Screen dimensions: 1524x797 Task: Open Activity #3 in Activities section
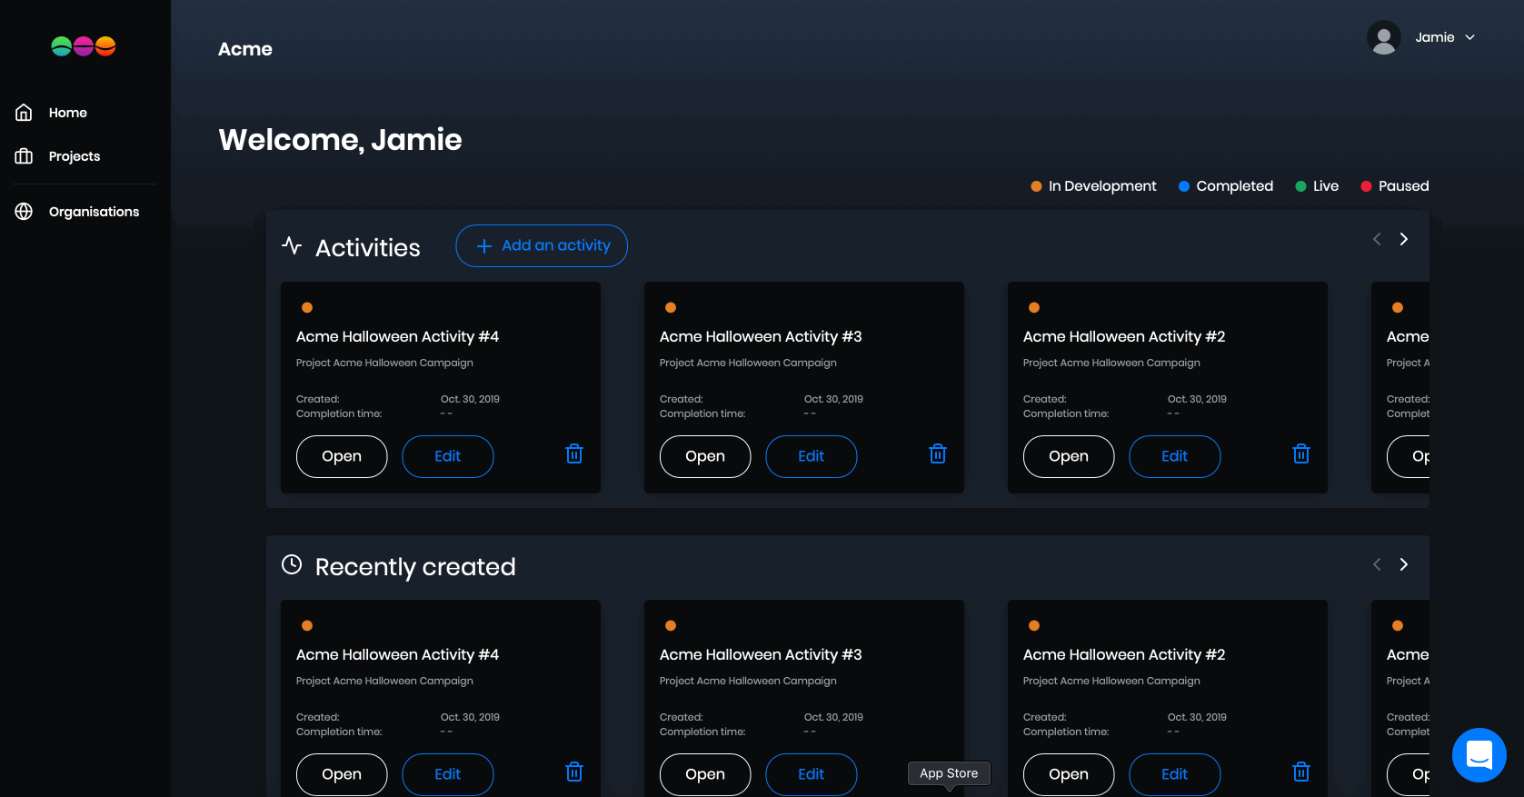pos(705,456)
